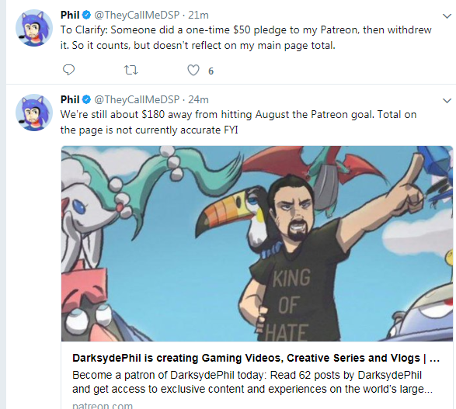Image resolution: width=456 pixels, height=409 pixels.
Task: Open Phil's avatar on the 21m tweet
Action: [x=34, y=28]
